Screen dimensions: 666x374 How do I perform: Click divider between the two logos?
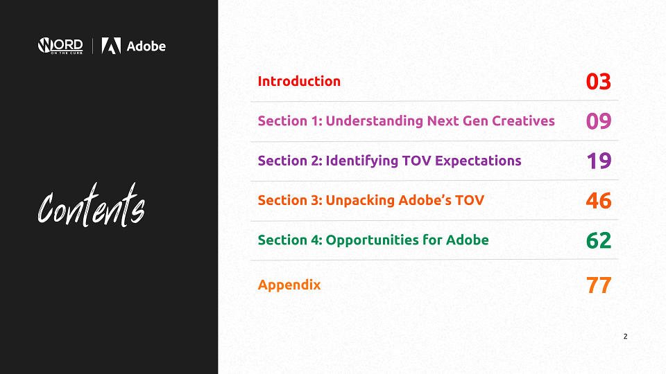click(x=92, y=46)
